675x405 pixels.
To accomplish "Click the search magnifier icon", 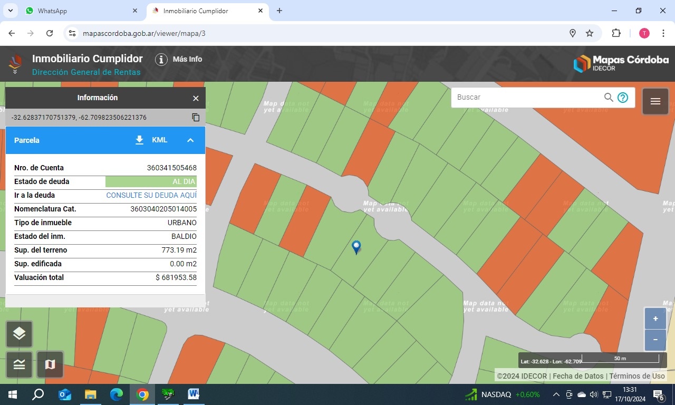I will click(x=609, y=98).
